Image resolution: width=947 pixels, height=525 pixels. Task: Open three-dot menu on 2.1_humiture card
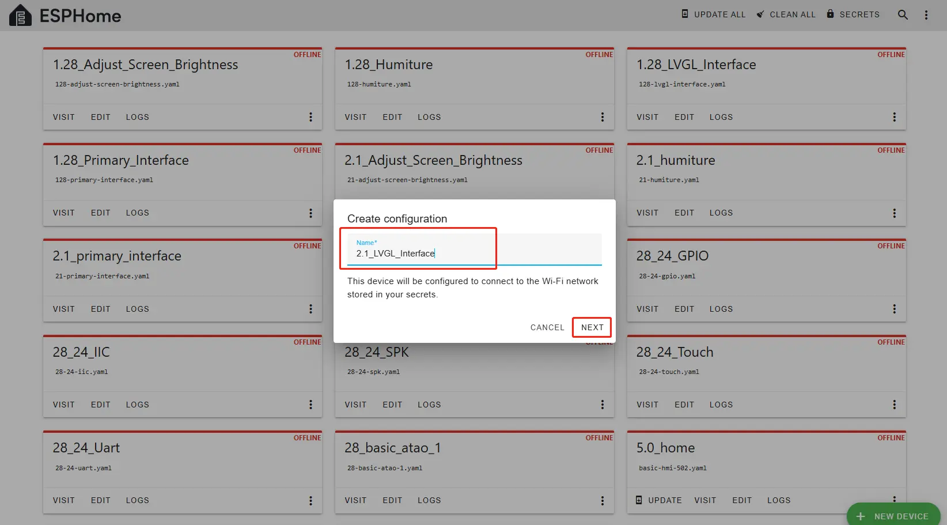pyautogui.click(x=894, y=213)
